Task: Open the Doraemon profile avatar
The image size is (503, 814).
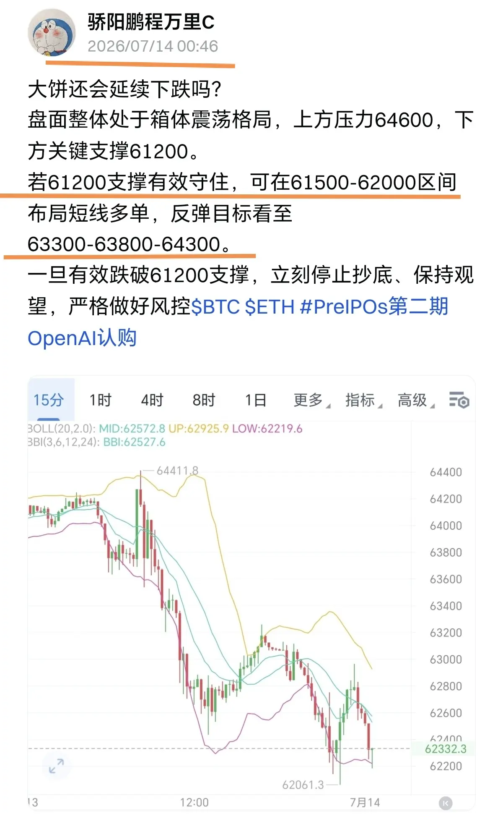Action: point(52,33)
